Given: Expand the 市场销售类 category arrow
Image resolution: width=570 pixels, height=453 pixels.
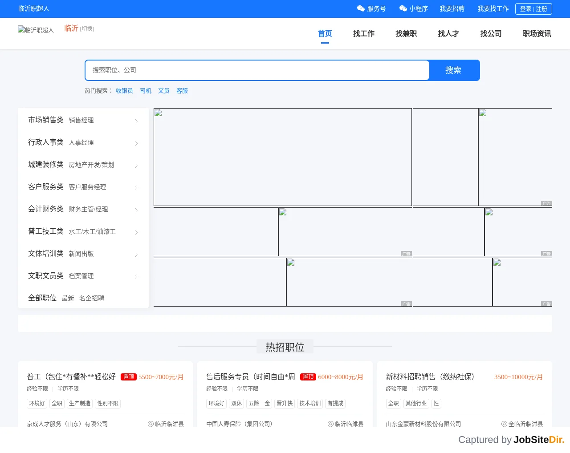Looking at the screenshot, I should (136, 121).
